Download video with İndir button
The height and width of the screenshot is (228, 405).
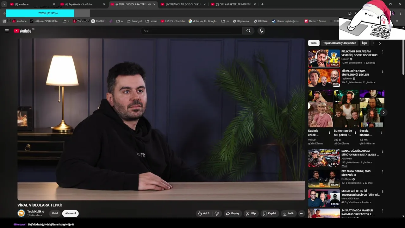[x=288, y=213]
